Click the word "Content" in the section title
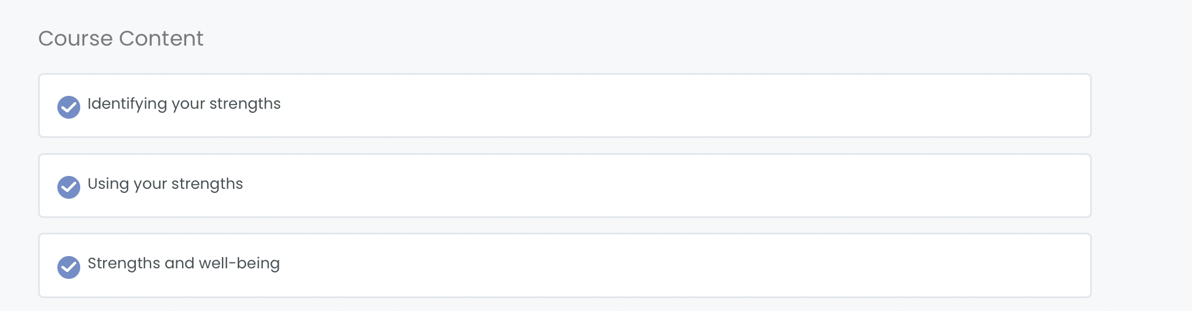The width and height of the screenshot is (1192, 311). (161, 39)
